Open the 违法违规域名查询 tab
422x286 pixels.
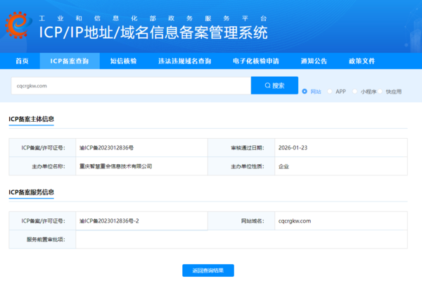[x=184, y=61]
